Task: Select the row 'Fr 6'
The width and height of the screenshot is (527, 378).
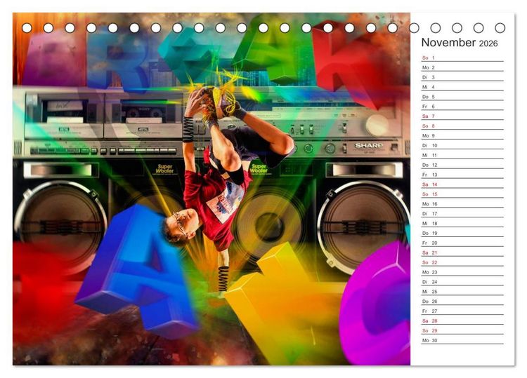Action: point(462,107)
